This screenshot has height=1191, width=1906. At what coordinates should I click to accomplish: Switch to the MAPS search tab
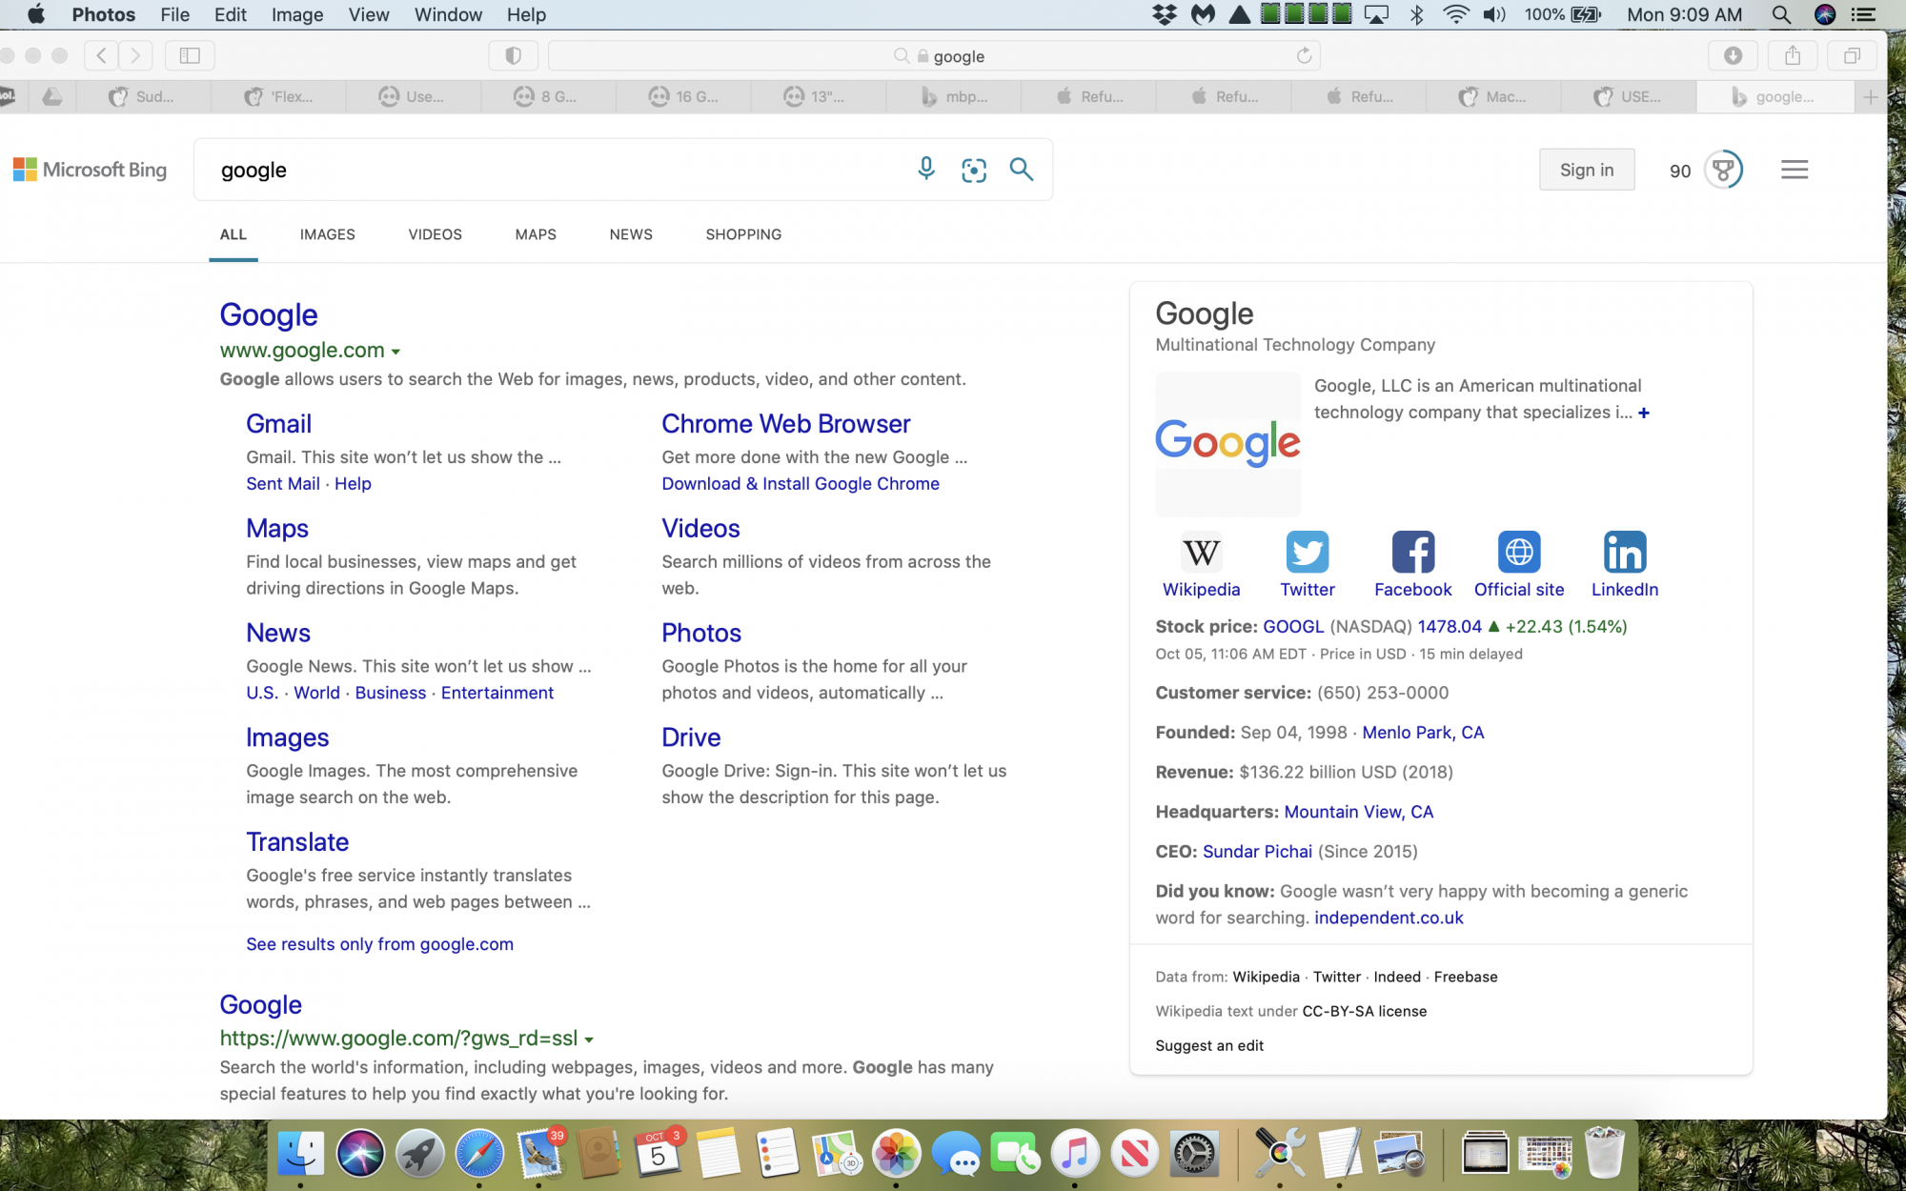(x=536, y=234)
